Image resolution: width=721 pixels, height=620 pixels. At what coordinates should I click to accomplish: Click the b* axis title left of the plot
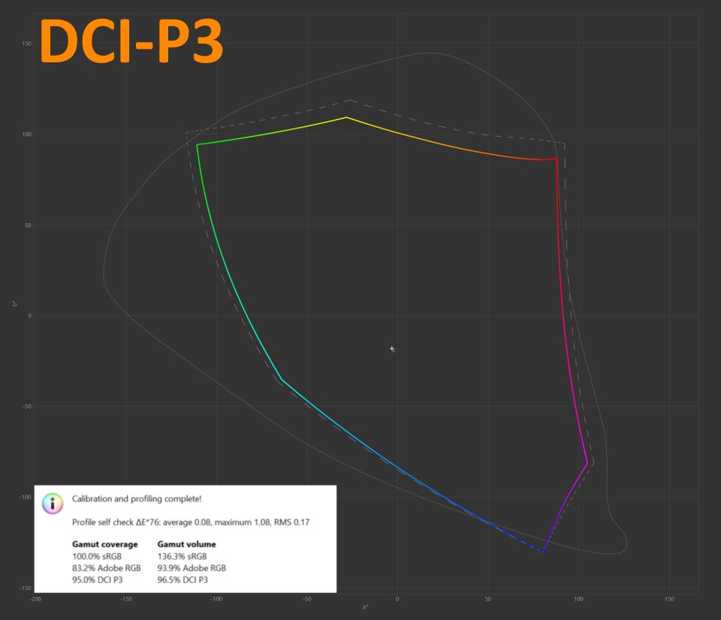[15, 304]
